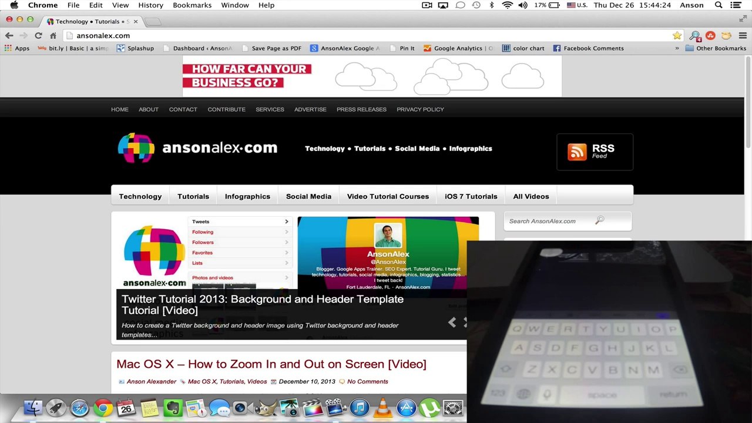The width and height of the screenshot is (752, 423).
Task: Launch VLC cone from the Dock
Action: tap(383, 408)
